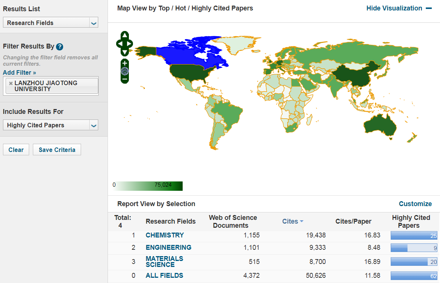Open the Filter Results By help icon

59,47
